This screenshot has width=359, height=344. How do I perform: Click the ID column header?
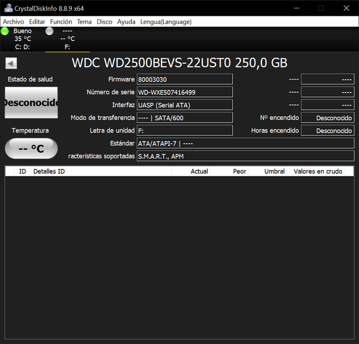pyautogui.click(x=22, y=171)
